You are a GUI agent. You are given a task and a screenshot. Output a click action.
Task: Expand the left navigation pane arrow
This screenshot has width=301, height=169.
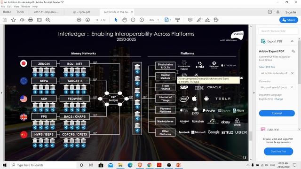pyautogui.click(x=2, y=93)
